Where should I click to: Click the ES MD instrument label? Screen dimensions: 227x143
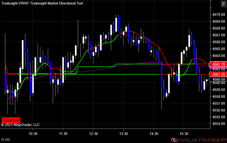click(6, 139)
